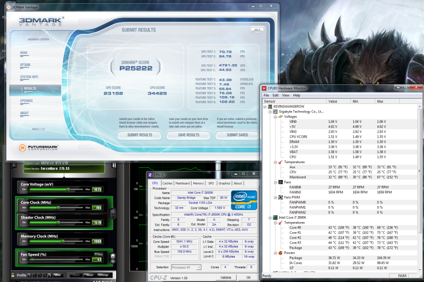Click the thermometer icon beside Gigabyte Temperatures
This screenshot has height=282, width=424.
click(280, 162)
